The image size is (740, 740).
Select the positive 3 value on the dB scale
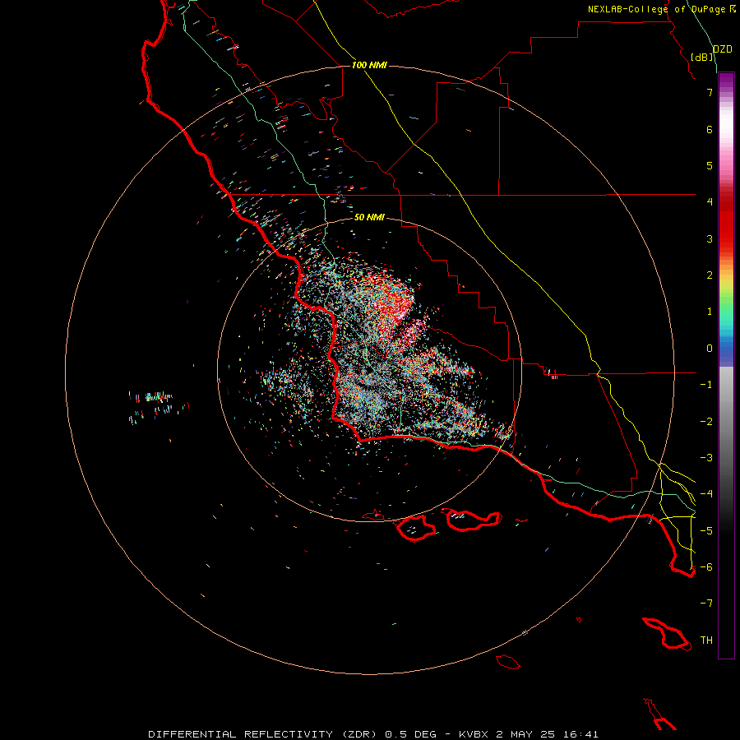[710, 238]
